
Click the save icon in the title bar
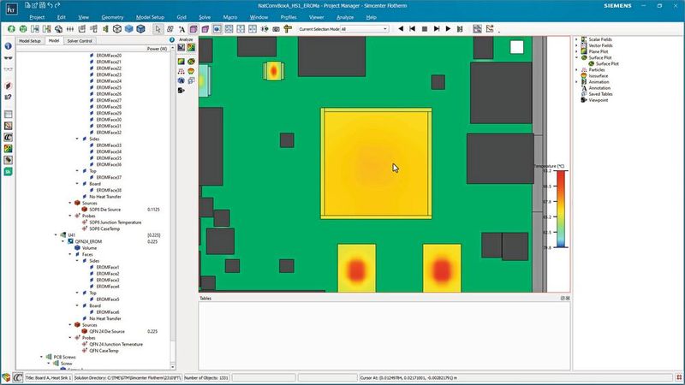(x=42, y=5)
